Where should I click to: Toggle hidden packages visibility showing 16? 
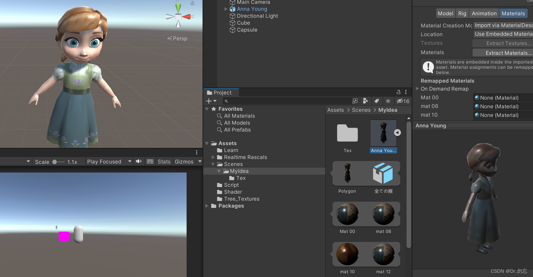(403, 101)
